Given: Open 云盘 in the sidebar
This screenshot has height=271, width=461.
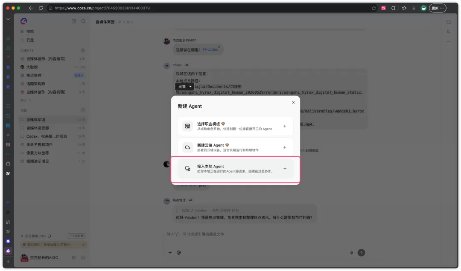Looking at the screenshot, I should coord(53,40).
